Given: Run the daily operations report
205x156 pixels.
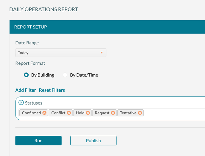Looking at the screenshot, I should [38, 141].
